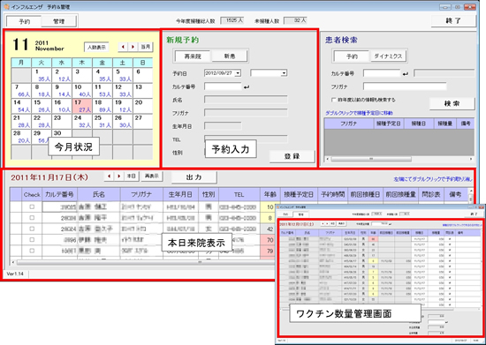Image resolution: width=486 pixels, height=345 pixels.
Task: Click the 年齢 column header
Action: (x=270, y=194)
